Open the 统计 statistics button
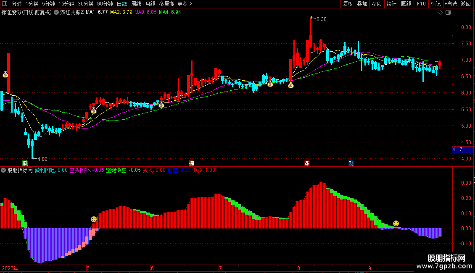Screen dimensions: 475x273 [x=391, y=4]
